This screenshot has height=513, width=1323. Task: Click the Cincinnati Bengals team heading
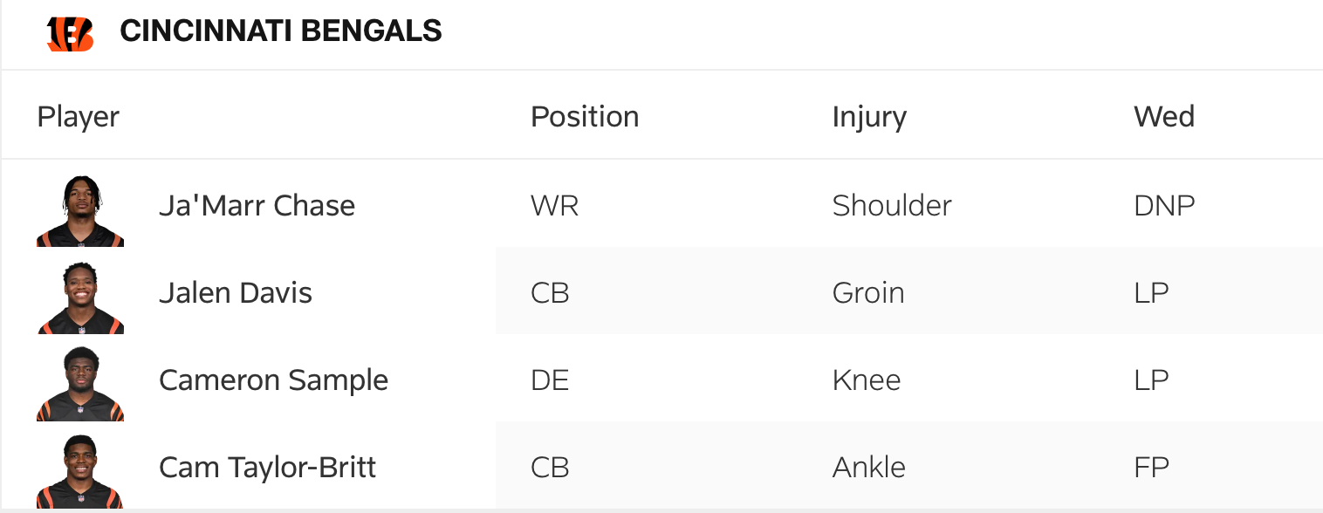[x=281, y=31]
